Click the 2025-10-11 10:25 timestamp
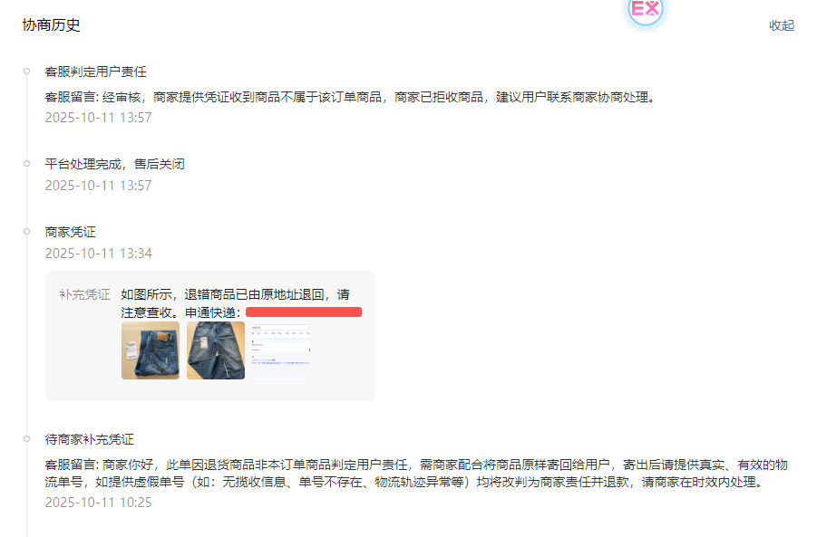Image resolution: width=817 pixels, height=537 pixels. (x=99, y=503)
